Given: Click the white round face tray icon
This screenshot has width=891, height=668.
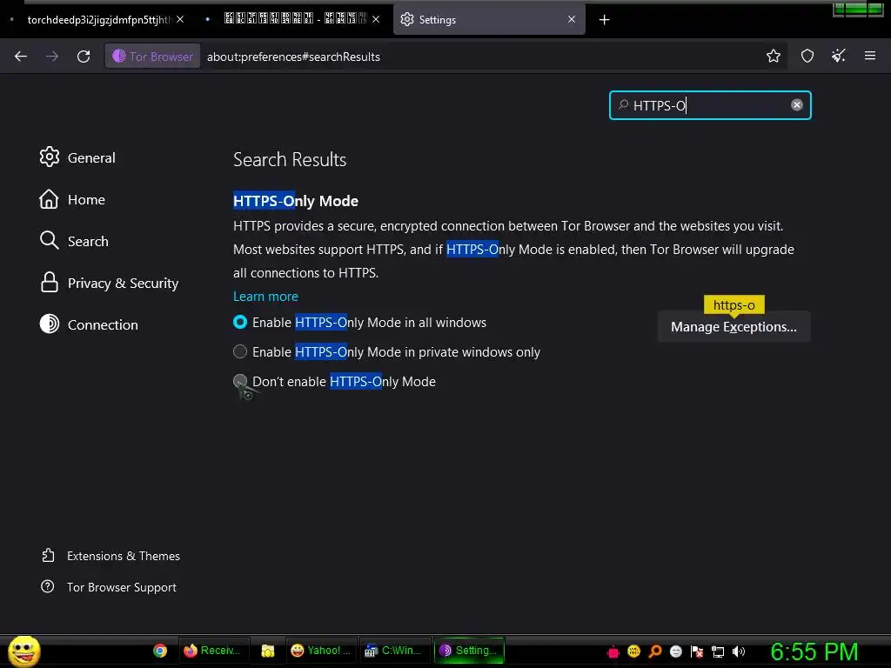Looking at the screenshot, I should pos(675,651).
